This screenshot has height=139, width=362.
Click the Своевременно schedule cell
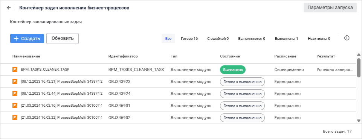tap(289, 69)
